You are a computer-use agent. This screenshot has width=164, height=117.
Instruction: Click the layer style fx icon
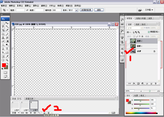click(x=134, y=83)
